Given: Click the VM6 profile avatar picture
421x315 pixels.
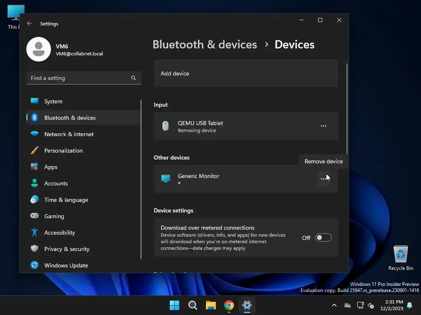Looking at the screenshot, I should pyautogui.click(x=39, y=49).
